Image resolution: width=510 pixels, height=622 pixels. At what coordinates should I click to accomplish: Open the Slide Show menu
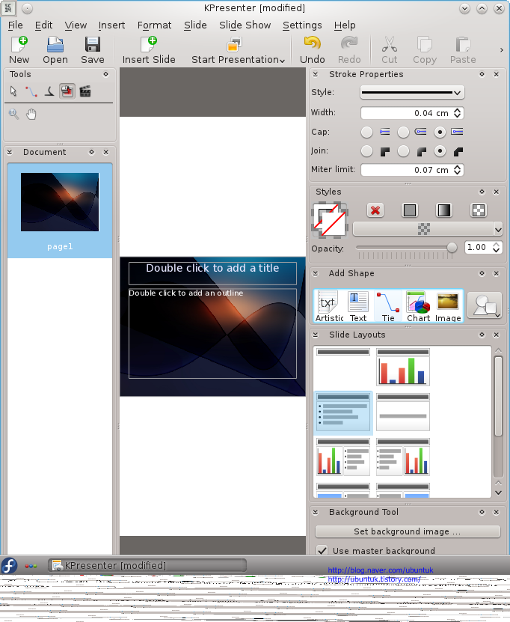click(245, 25)
